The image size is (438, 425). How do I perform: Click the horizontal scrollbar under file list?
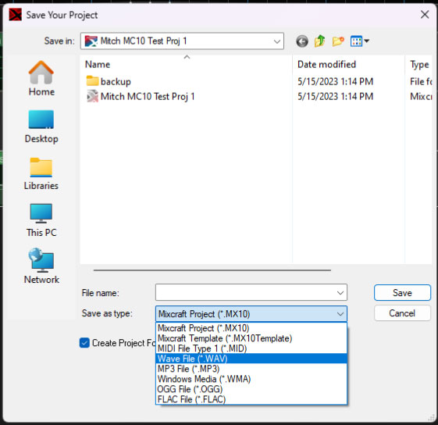[x=212, y=270]
